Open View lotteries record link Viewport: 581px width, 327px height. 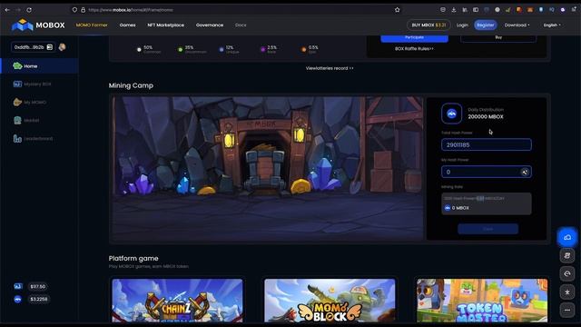coord(330,68)
